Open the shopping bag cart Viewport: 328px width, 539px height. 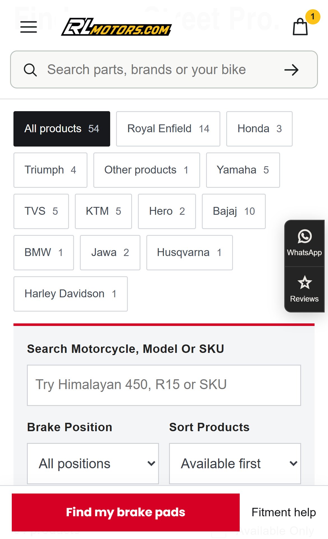[x=300, y=27]
